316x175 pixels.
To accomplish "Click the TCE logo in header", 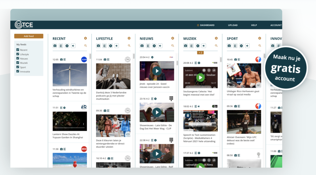I will [24, 25].
